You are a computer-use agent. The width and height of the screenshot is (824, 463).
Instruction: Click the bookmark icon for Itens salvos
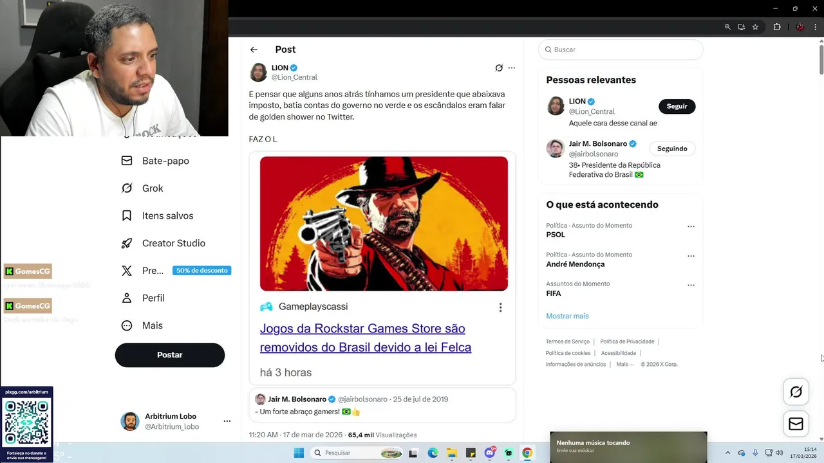127,215
